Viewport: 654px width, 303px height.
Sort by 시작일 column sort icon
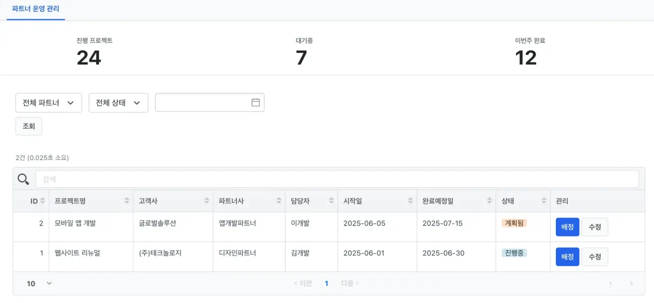pyautogui.click(x=411, y=201)
